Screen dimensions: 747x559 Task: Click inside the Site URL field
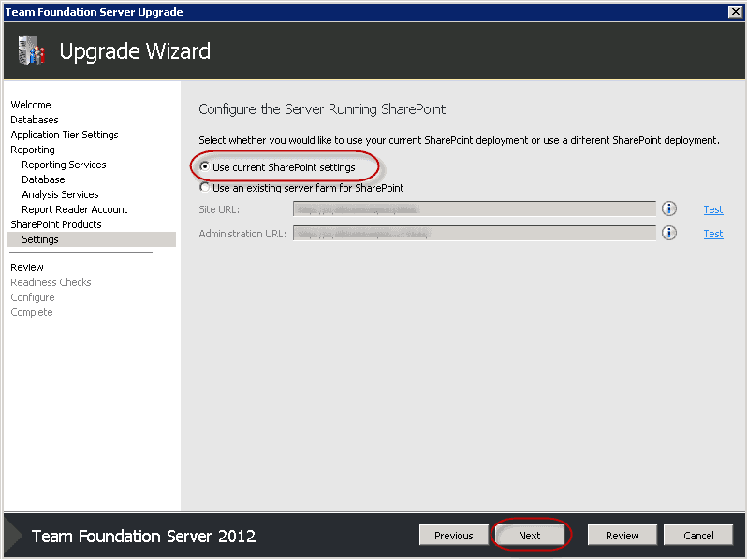[x=474, y=209]
